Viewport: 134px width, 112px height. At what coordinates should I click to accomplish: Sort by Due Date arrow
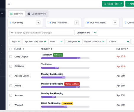[128, 49]
